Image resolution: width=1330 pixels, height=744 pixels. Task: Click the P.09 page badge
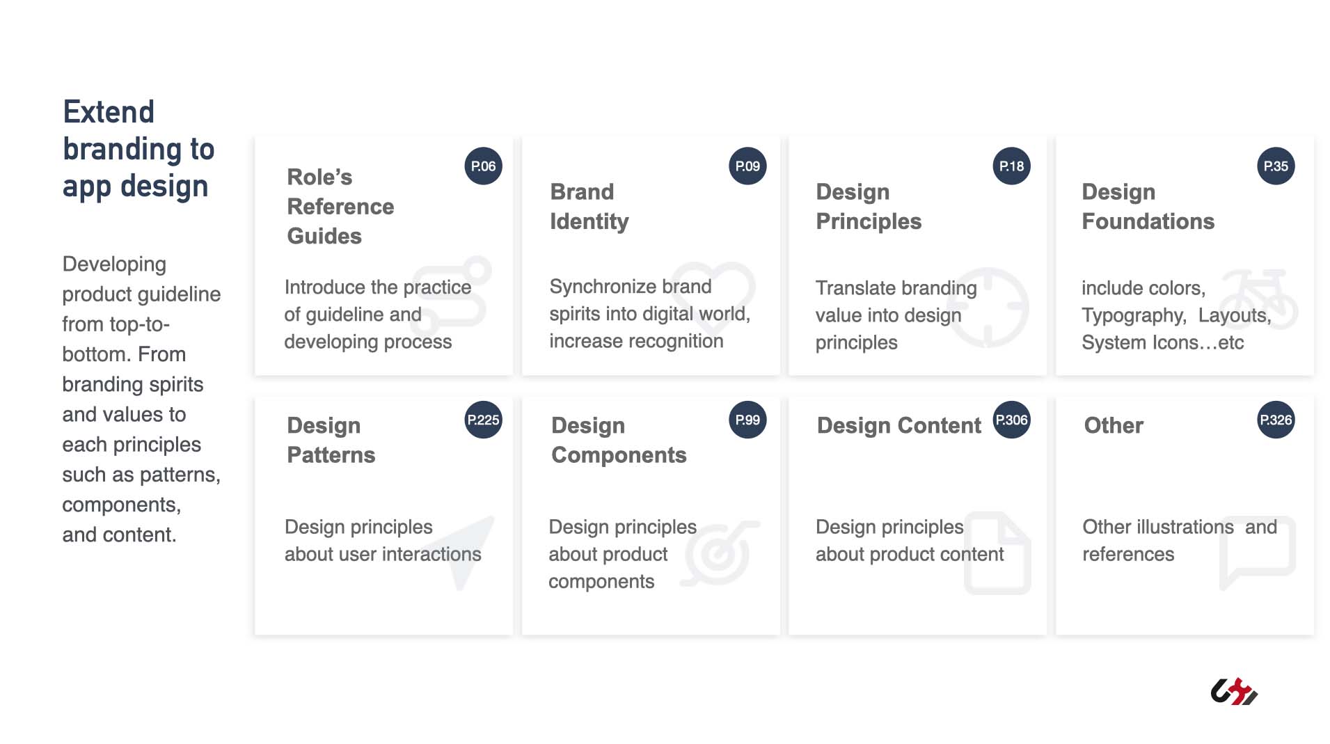tap(747, 166)
